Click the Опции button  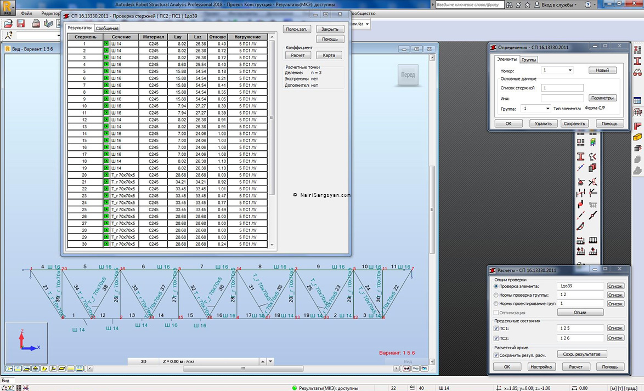point(580,313)
